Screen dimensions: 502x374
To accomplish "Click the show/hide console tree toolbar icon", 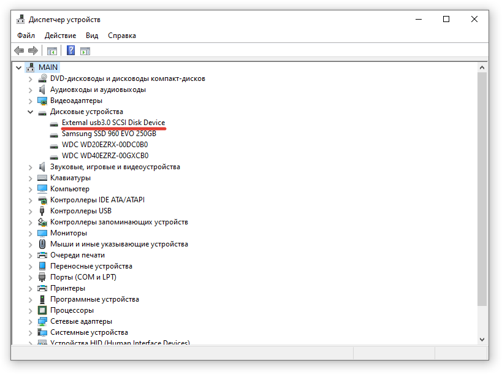I will click(x=52, y=51).
